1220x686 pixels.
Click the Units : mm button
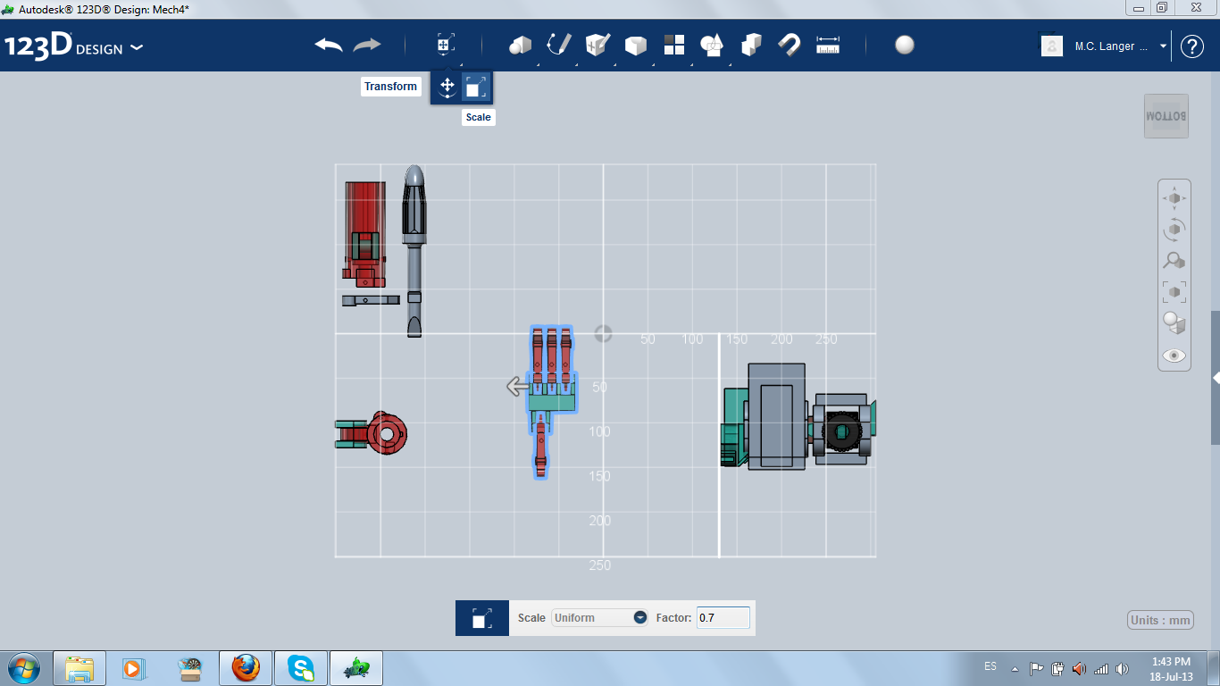click(1161, 620)
